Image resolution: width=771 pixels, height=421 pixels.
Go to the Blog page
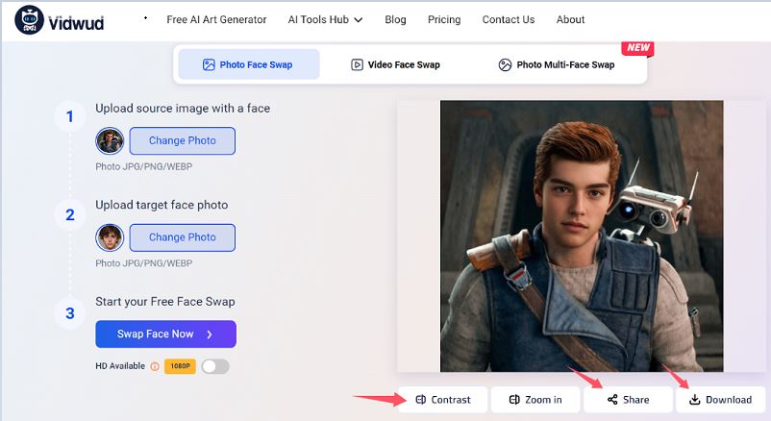395,19
